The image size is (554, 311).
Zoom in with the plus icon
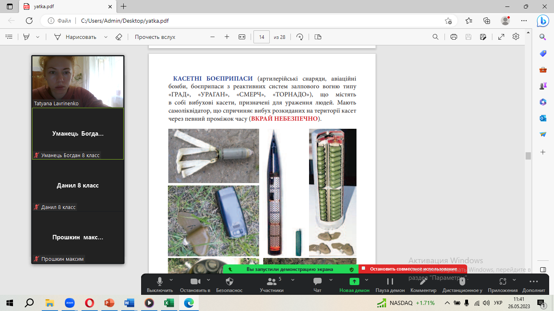point(227,37)
